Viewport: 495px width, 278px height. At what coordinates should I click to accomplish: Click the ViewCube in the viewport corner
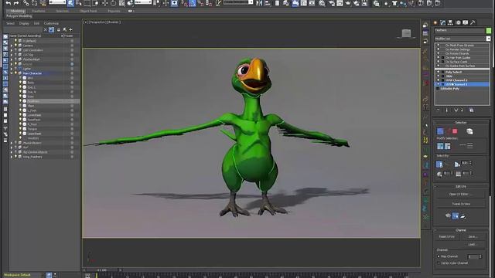[x=406, y=33]
